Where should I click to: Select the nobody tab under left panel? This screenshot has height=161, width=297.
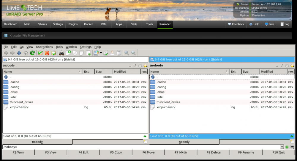pos(37,142)
